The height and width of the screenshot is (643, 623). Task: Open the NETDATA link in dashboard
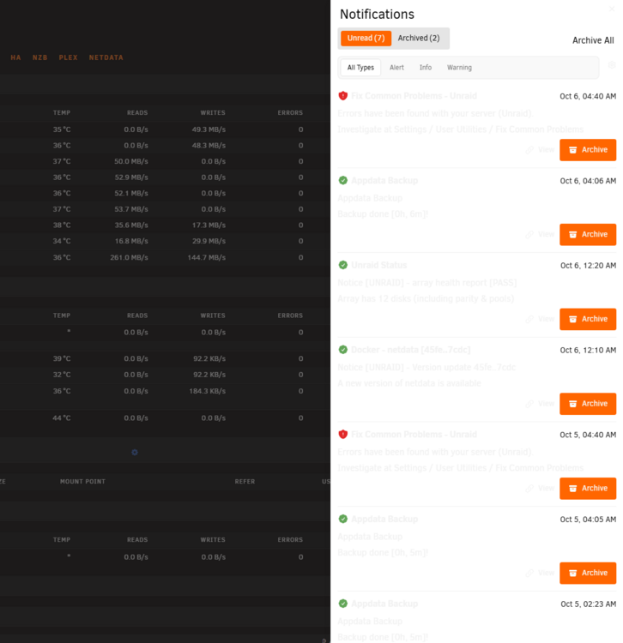106,57
